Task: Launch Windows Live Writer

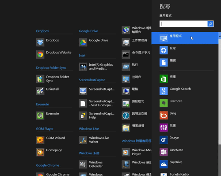Action: coord(94,140)
